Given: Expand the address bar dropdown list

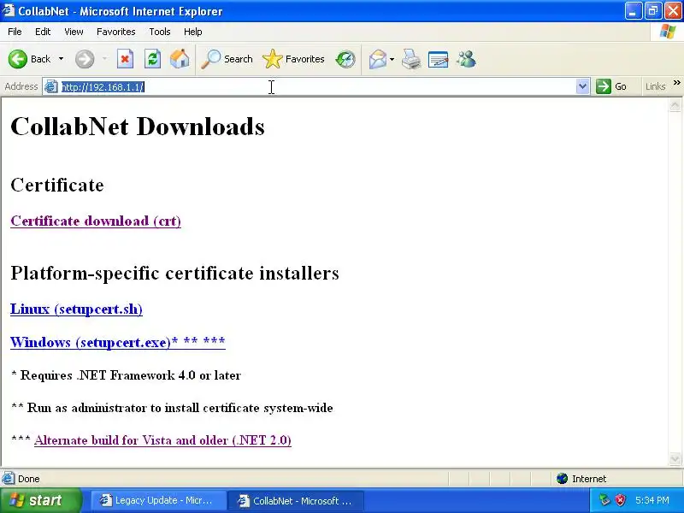Looking at the screenshot, I should (582, 87).
